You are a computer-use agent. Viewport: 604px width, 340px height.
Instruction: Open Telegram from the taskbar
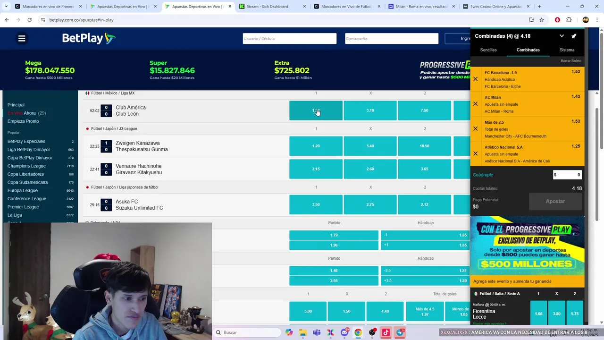point(400,332)
